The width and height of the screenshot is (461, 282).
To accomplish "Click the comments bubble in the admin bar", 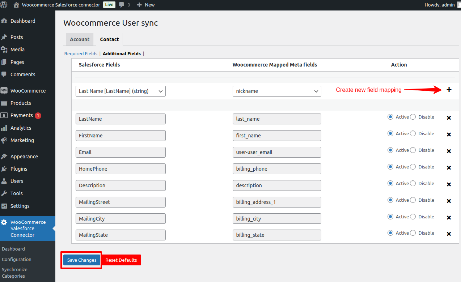I will click(122, 5).
